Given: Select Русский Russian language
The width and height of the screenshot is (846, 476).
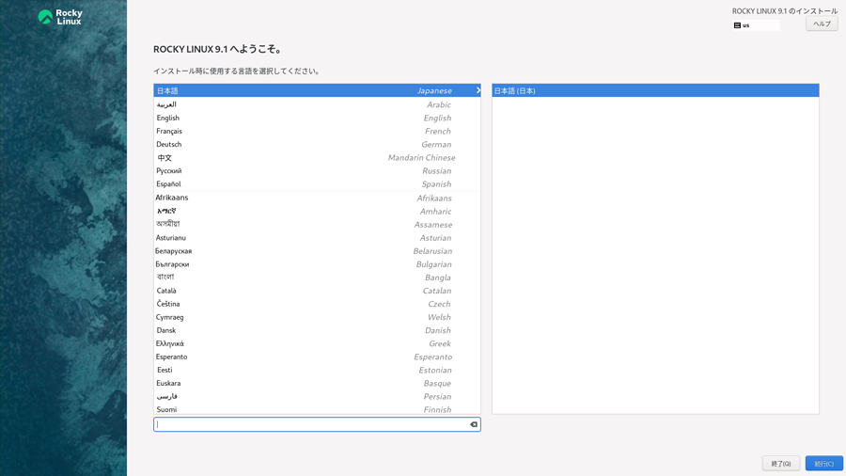Looking at the screenshot, I should (x=317, y=171).
